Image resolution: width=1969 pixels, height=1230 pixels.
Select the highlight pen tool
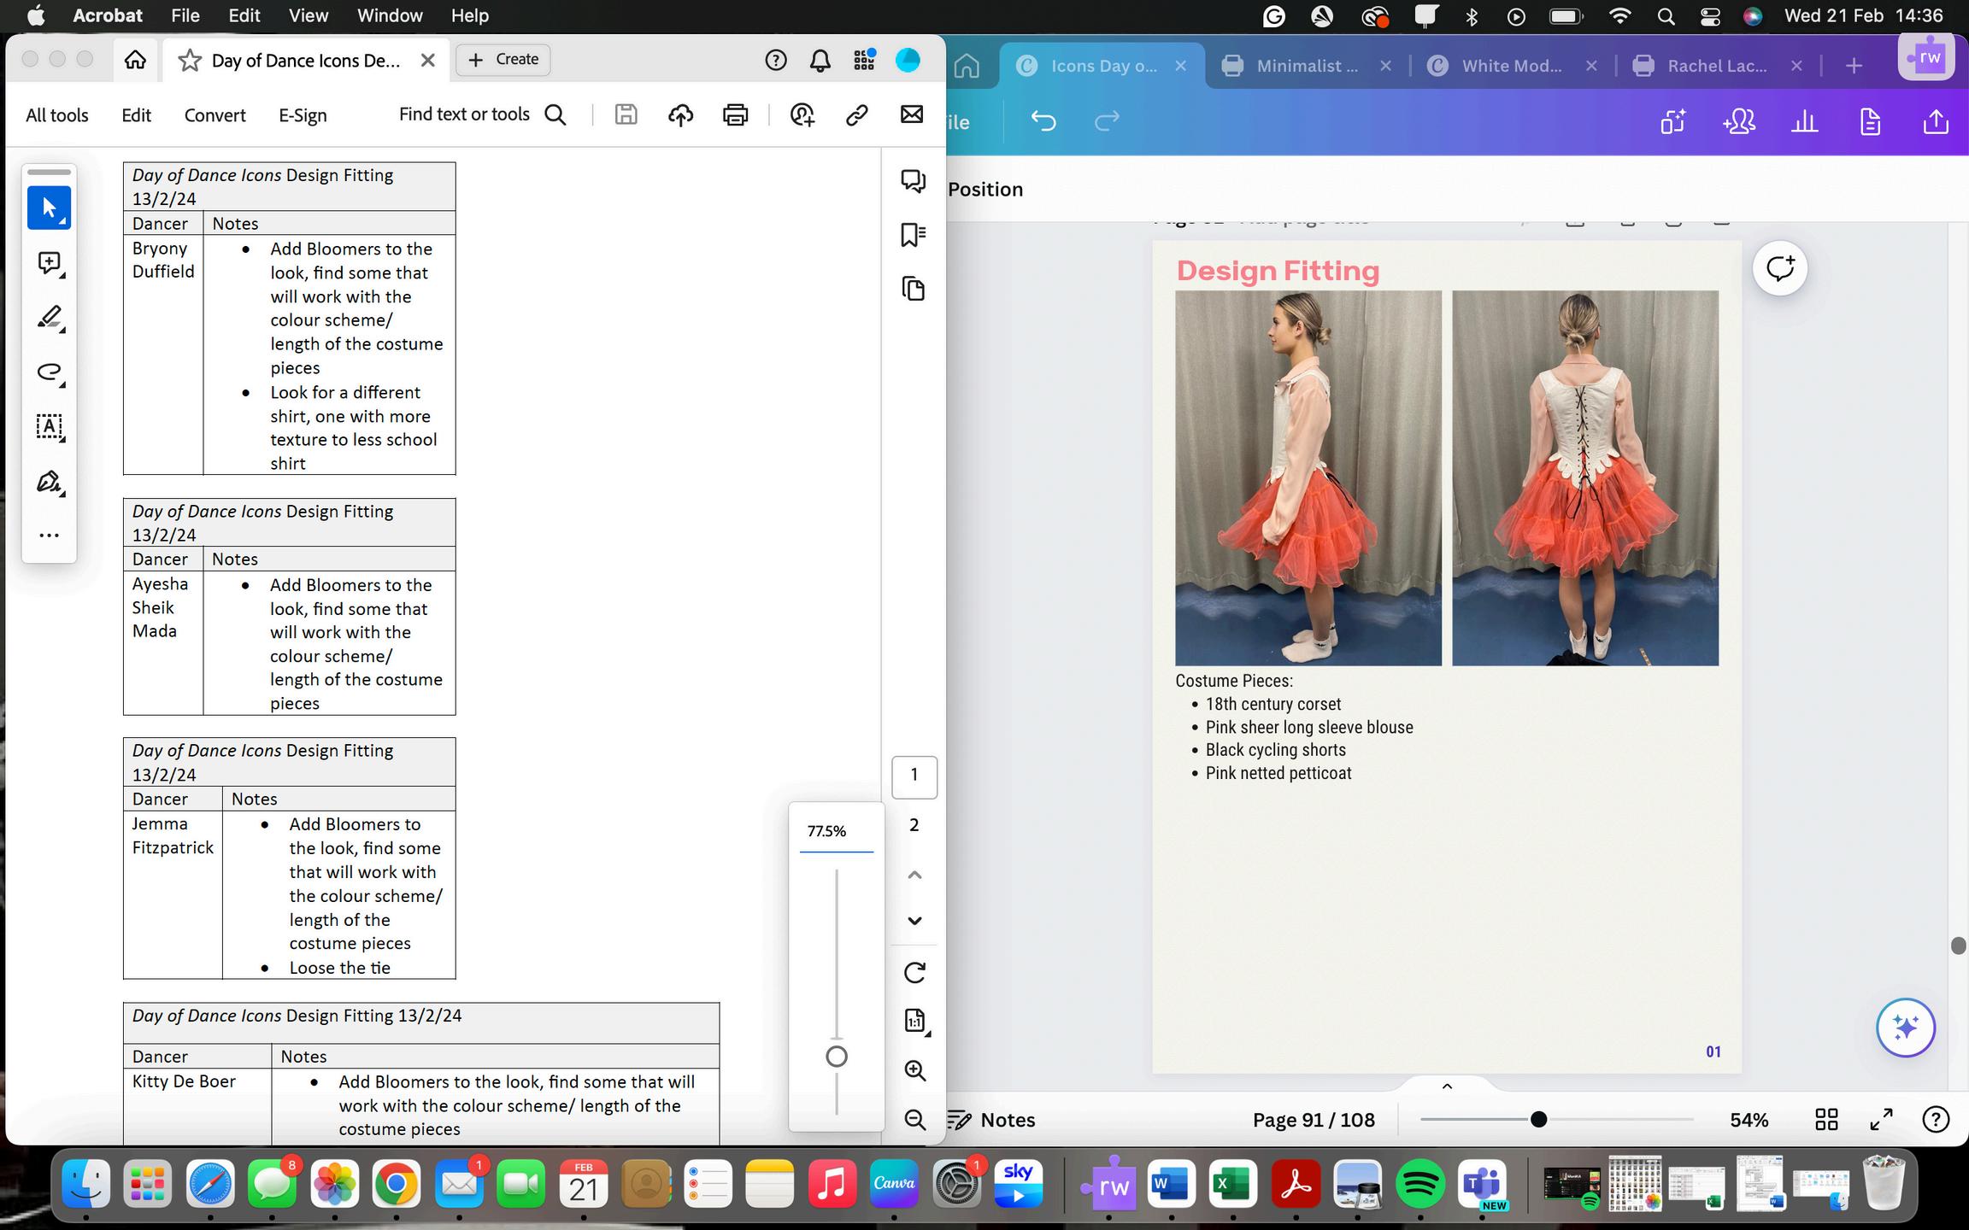pos(50,318)
